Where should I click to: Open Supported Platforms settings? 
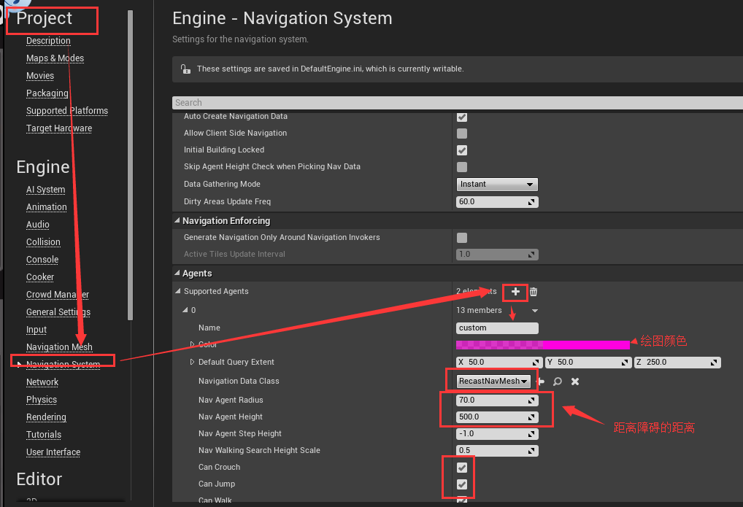(x=67, y=111)
